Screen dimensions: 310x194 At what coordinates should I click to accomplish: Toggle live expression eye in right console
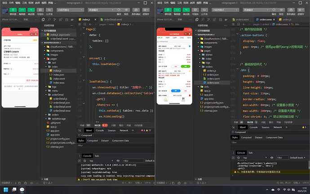pos(272,158)
